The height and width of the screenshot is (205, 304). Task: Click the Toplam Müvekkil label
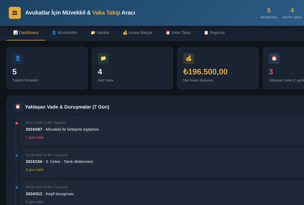(x=25, y=80)
